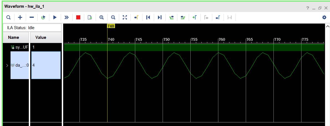
Task: Click the Search magnifier icon in toolbar
Action: 9,17
